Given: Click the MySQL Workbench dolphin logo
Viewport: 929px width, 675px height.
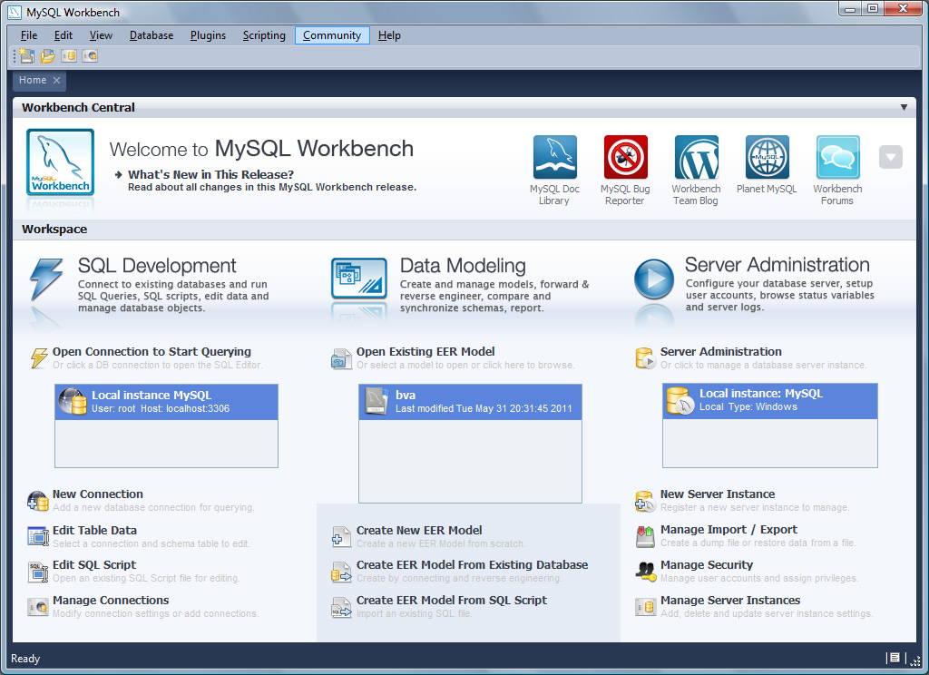Looking at the screenshot, I should (x=61, y=161).
